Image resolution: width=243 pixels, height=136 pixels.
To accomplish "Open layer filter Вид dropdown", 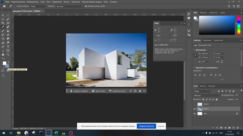I will 202,91.
